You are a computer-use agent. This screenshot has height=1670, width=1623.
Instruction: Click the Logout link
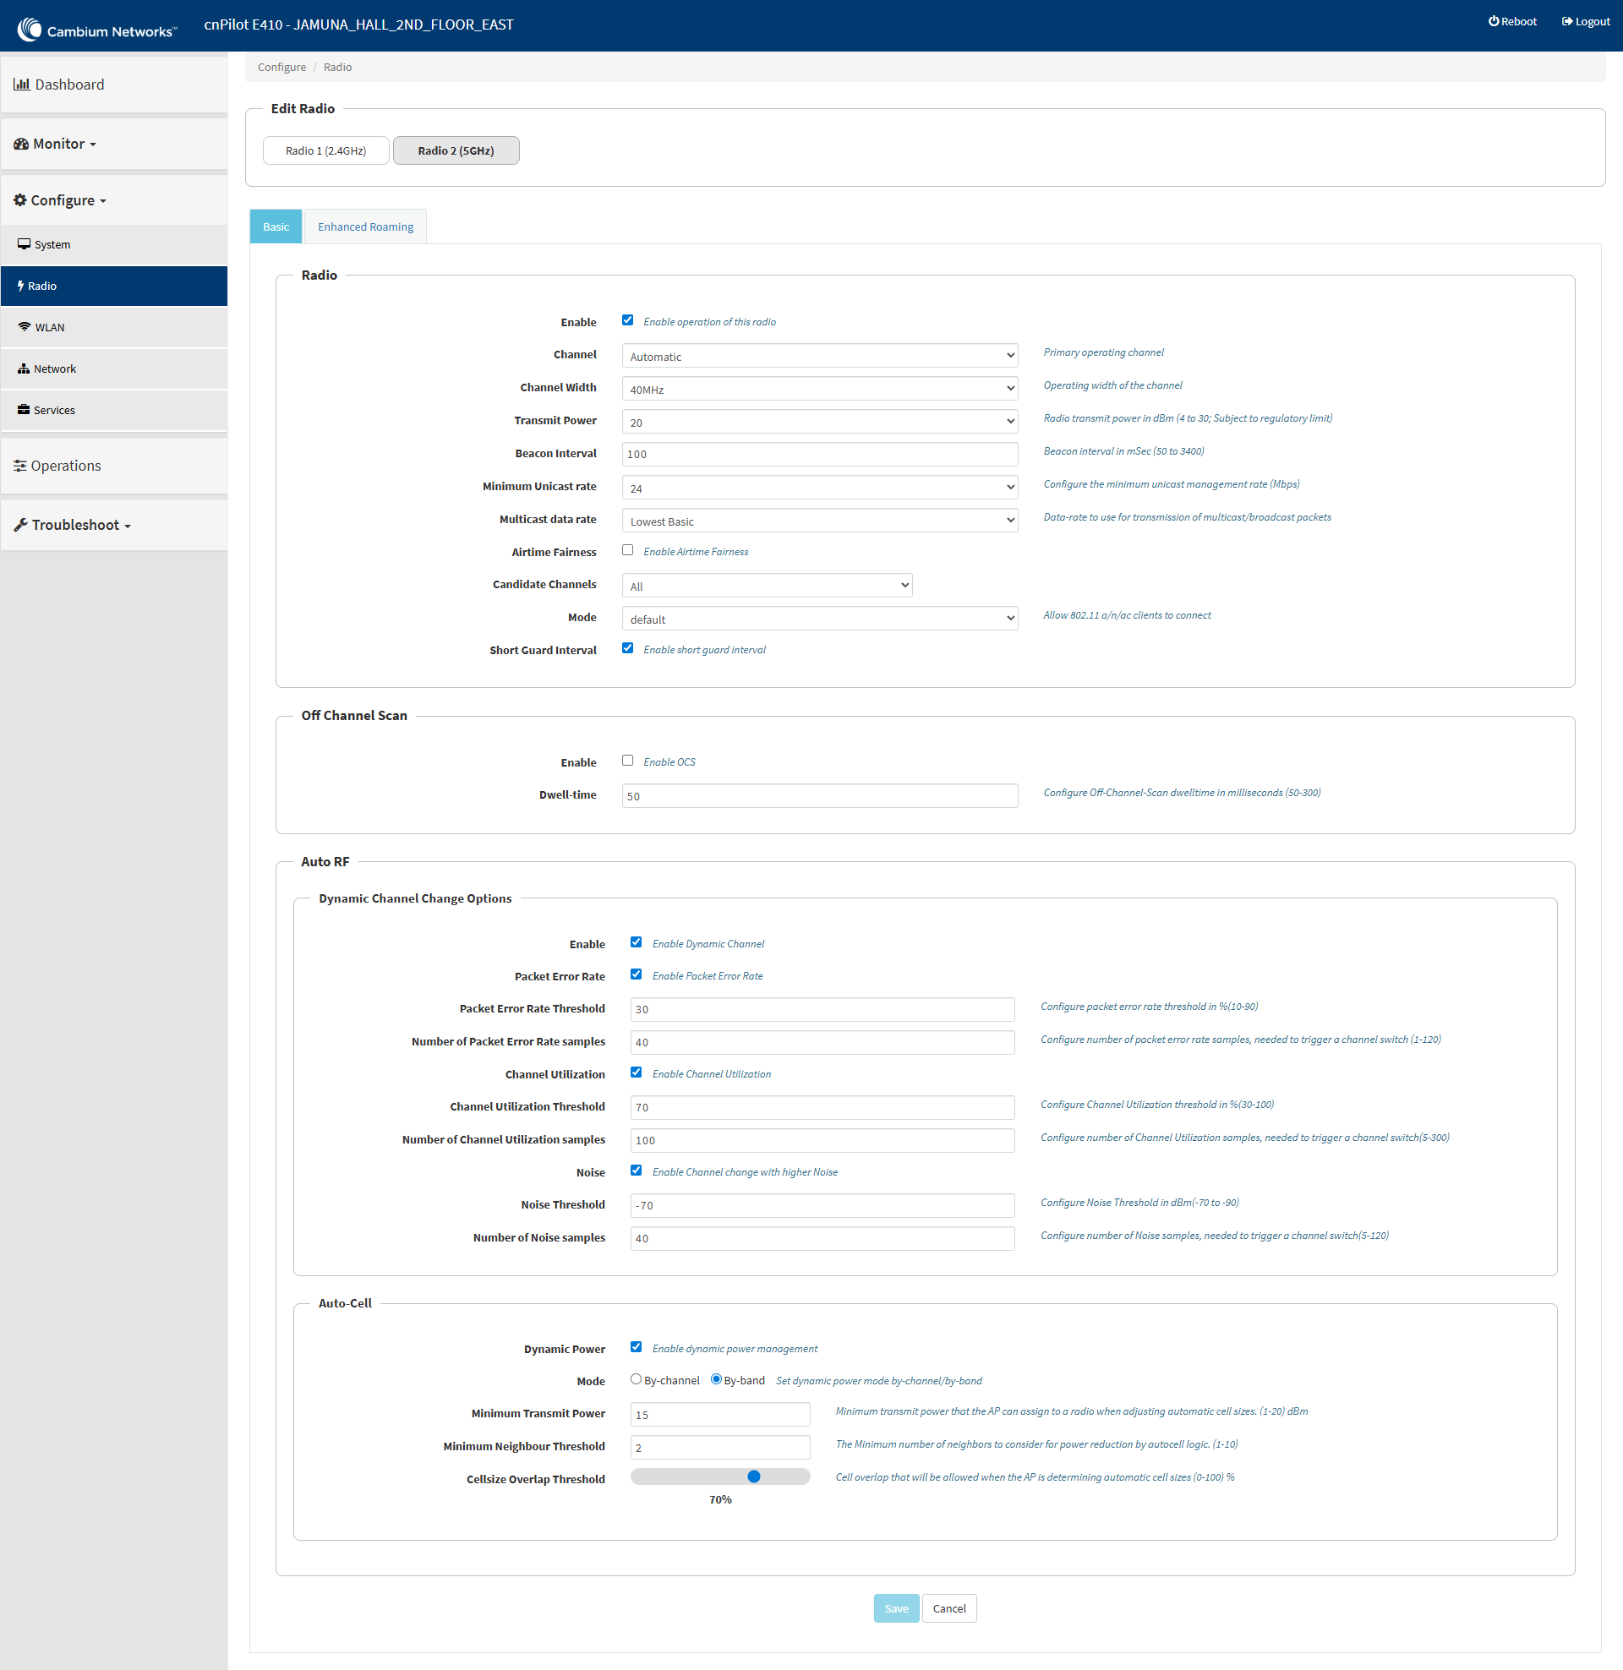pyautogui.click(x=1586, y=21)
